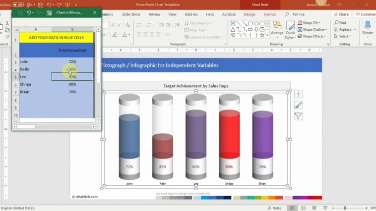The width and height of the screenshot is (376, 211).
Task: Undo in the chart data window
Action: pos(29,12)
